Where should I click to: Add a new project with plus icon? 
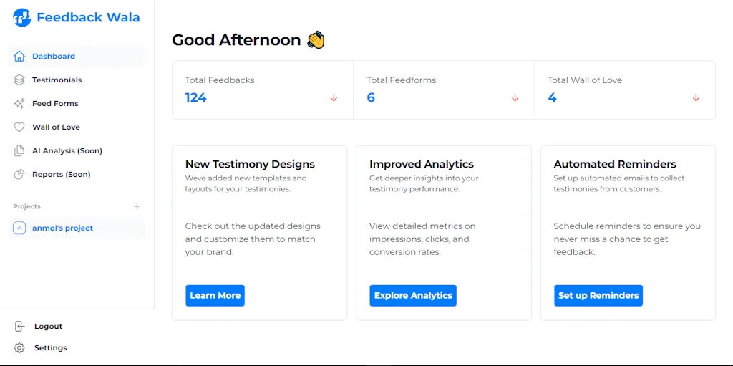137,206
